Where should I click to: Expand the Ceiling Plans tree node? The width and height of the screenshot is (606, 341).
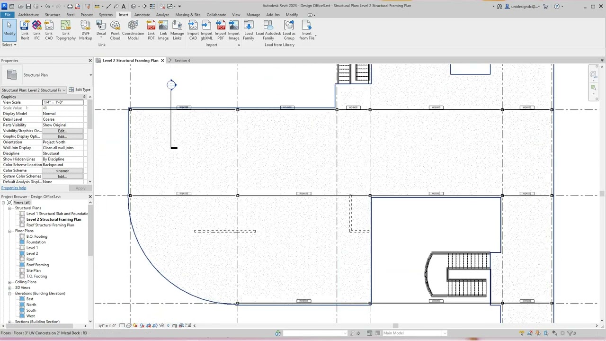[9, 282]
